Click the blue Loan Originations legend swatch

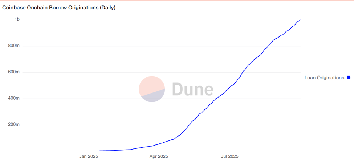tap(349, 78)
